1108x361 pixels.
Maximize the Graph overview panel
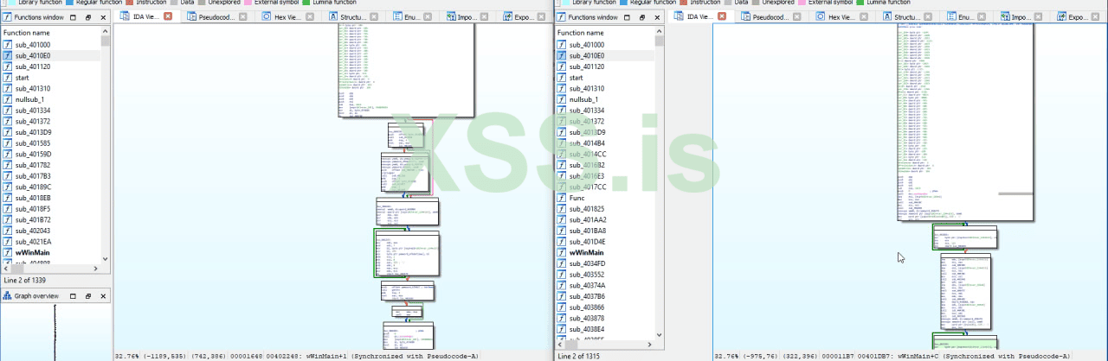click(x=87, y=296)
